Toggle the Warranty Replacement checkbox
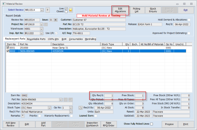This screenshot has height=130, width=197. coord(71,116)
